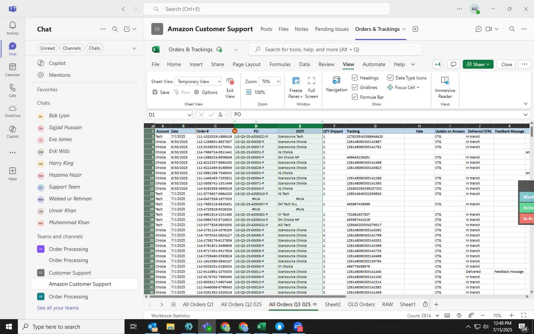Launch Immersive Reader
The image size is (534, 334).
[445, 88]
